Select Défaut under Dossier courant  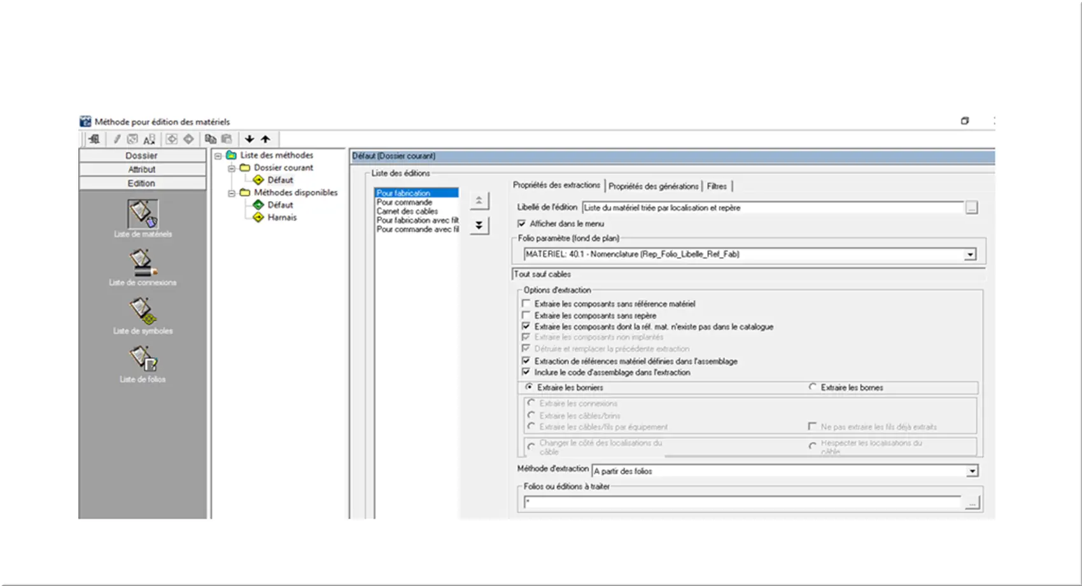click(x=280, y=180)
